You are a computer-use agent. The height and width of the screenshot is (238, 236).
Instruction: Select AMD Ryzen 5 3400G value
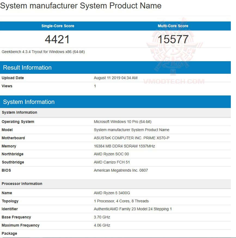pyautogui.click(x=112, y=193)
